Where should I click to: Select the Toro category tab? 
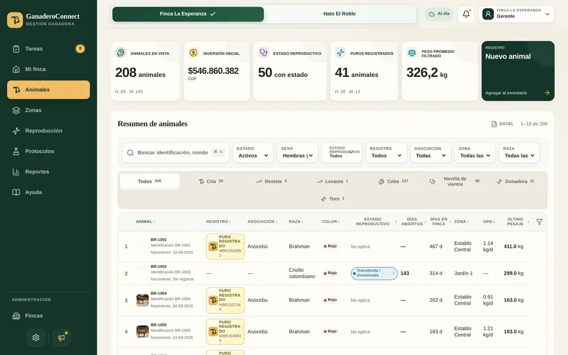point(333,199)
